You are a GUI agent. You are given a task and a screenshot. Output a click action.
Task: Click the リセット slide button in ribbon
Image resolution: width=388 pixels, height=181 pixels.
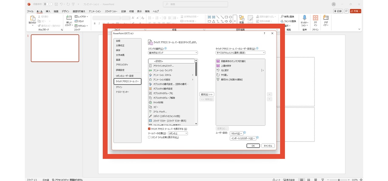point(79,21)
